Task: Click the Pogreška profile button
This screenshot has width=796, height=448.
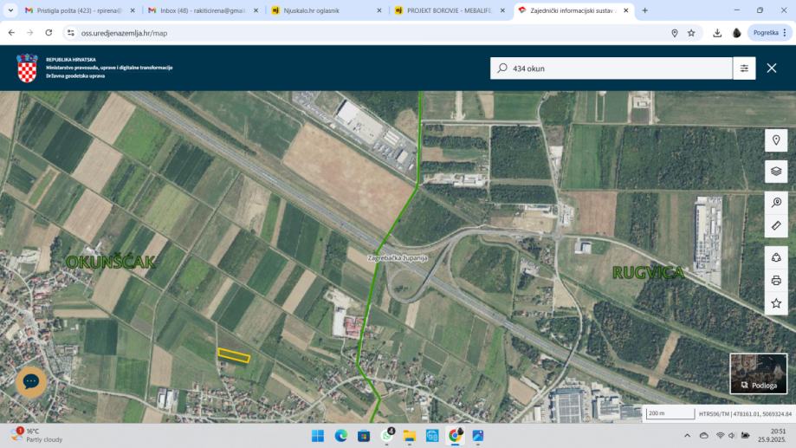Action: click(769, 33)
